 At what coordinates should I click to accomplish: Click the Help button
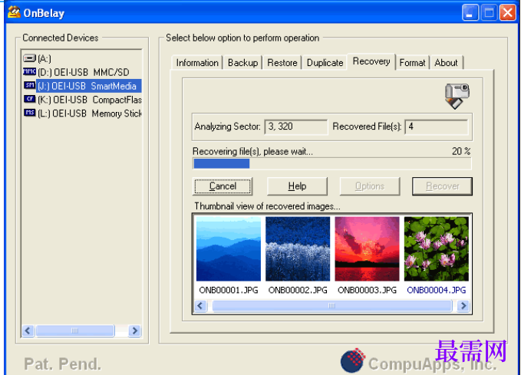coord(297,186)
